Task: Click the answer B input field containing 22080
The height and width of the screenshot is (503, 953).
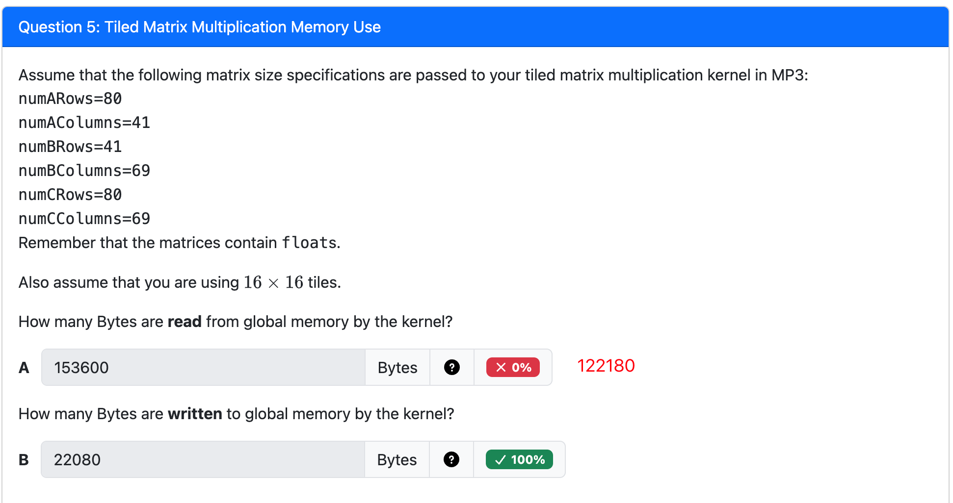Action: tap(203, 459)
